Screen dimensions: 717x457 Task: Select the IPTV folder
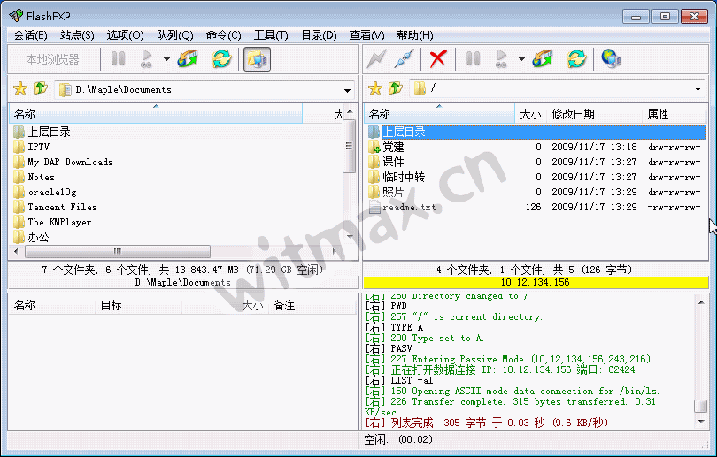(x=32, y=147)
